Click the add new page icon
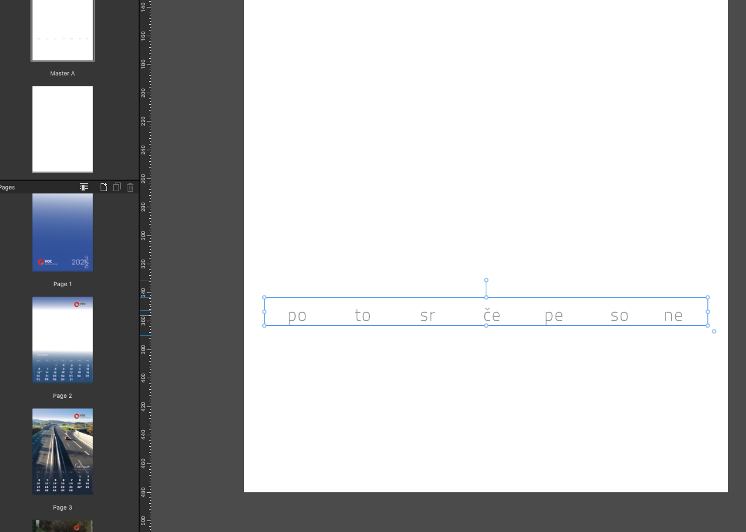Image resolution: width=746 pixels, height=532 pixels. (104, 187)
